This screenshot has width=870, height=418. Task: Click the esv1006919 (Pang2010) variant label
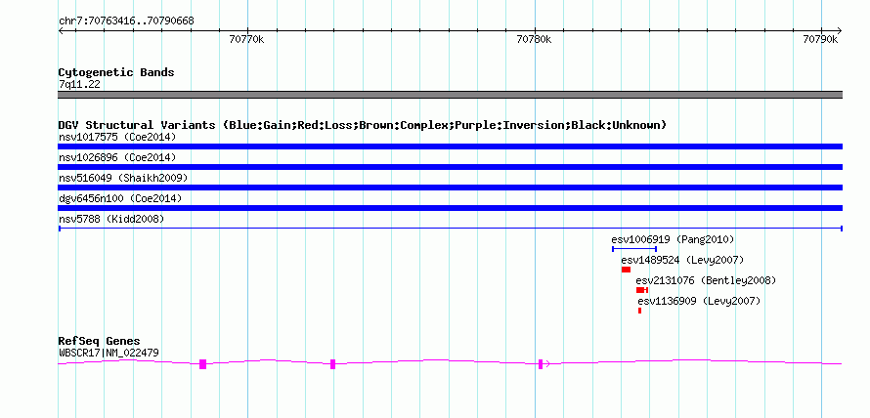click(673, 239)
